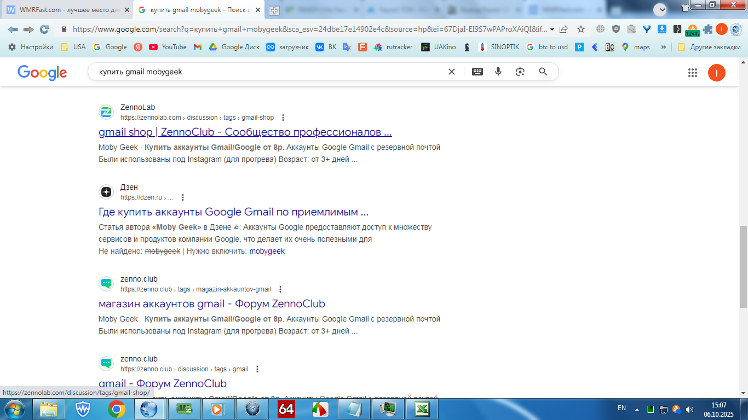Viewport: 748px width, 420px height.
Task: Open the YouTube bookmark
Action: (x=168, y=47)
